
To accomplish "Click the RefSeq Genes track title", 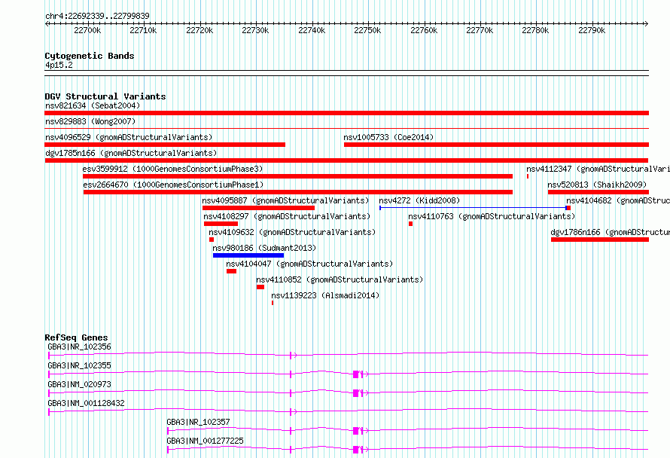I will coord(76,337).
